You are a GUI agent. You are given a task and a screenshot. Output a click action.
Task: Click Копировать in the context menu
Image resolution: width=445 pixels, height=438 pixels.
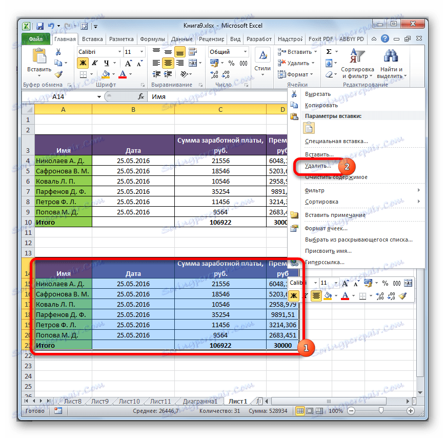tap(321, 105)
